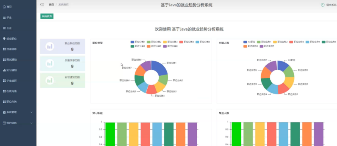
Task: Toggle 职位分类4 legend entry
Action: [x=187, y=42]
